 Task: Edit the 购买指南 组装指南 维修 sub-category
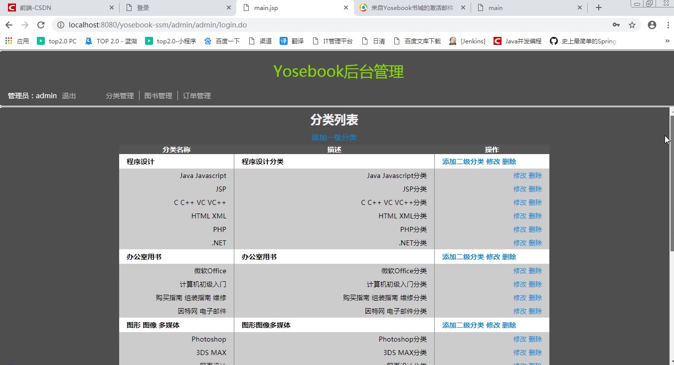coord(520,298)
